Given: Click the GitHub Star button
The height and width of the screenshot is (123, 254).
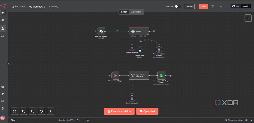Looking at the screenshot, I should click(x=236, y=7).
